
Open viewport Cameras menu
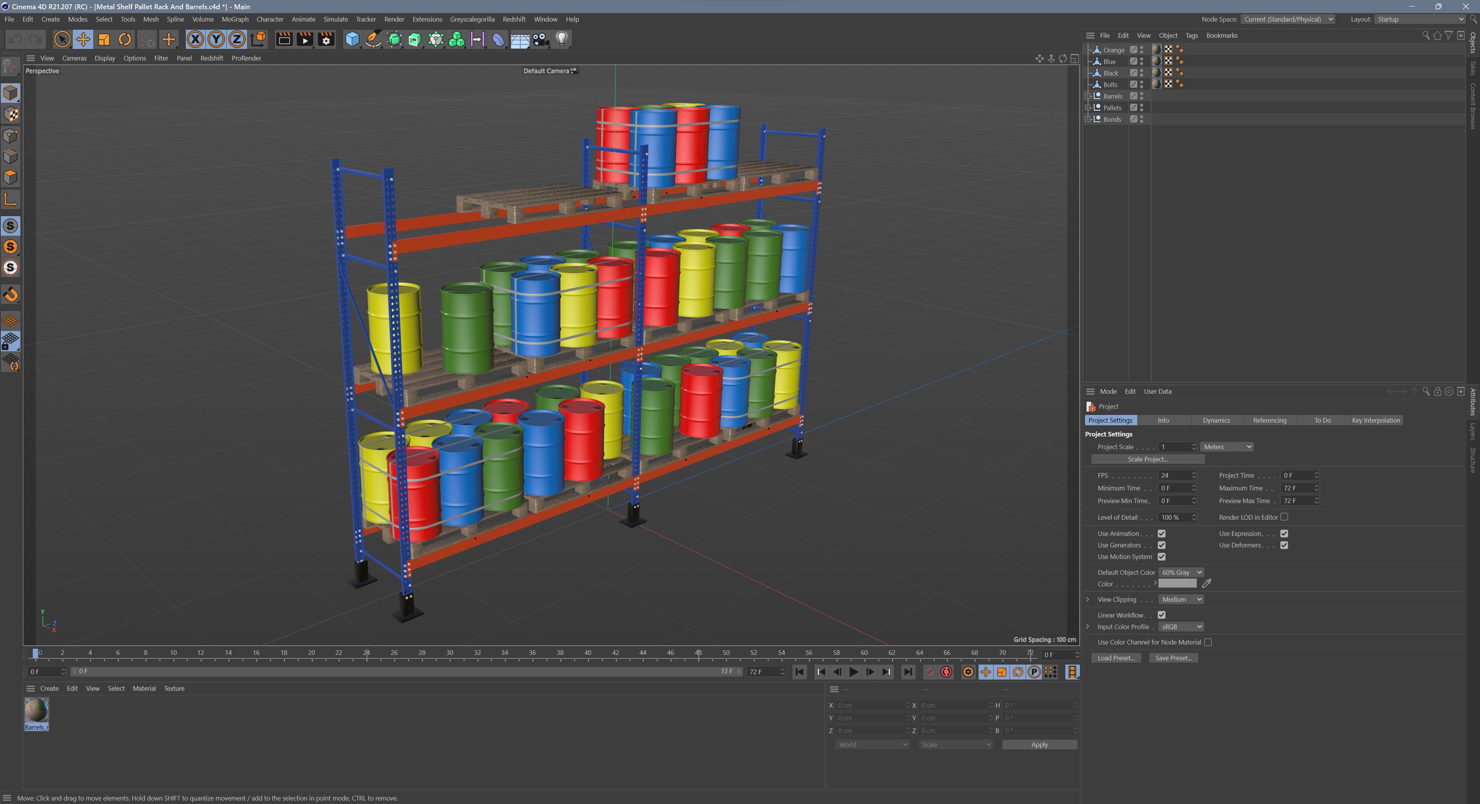(74, 58)
